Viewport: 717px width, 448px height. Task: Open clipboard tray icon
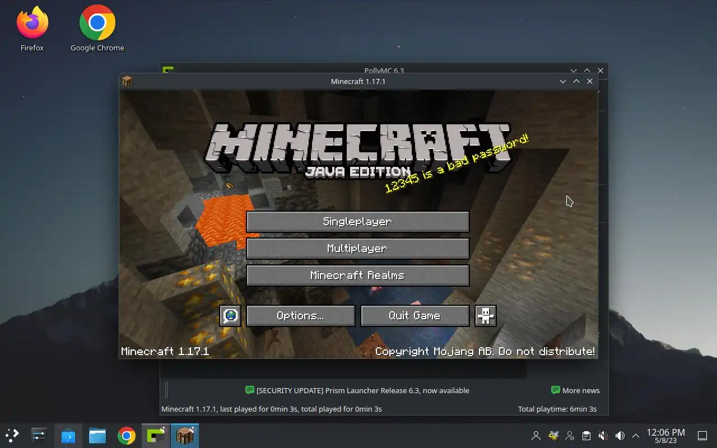click(586, 436)
